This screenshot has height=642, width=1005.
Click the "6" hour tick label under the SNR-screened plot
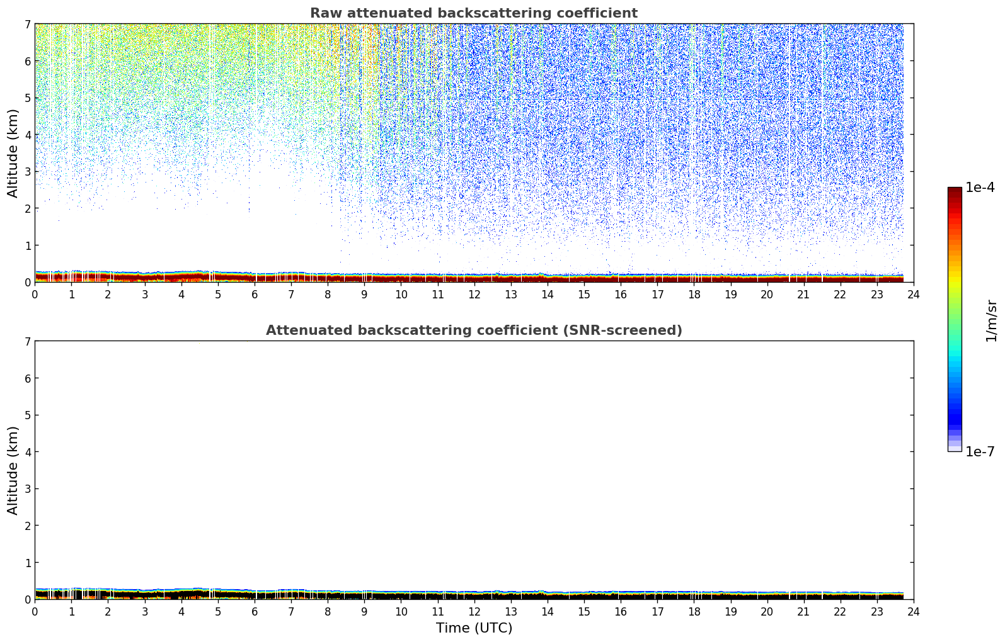click(x=255, y=612)
